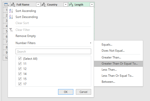Select Between... filter
The image size is (150, 101).
(118, 82)
